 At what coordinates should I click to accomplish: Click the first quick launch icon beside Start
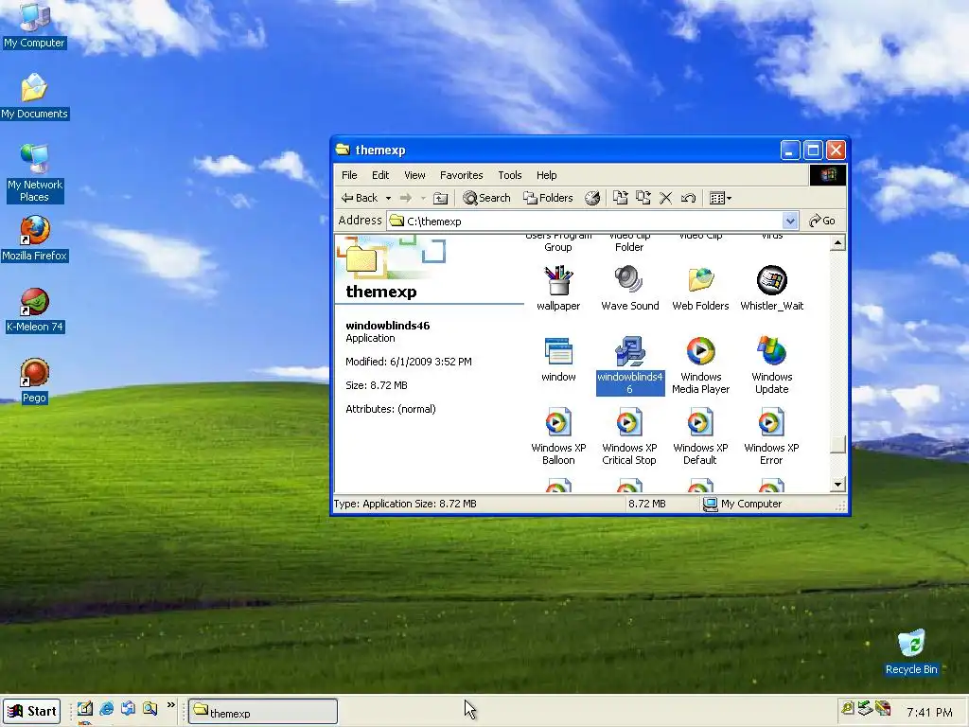click(x=84, y=708)
